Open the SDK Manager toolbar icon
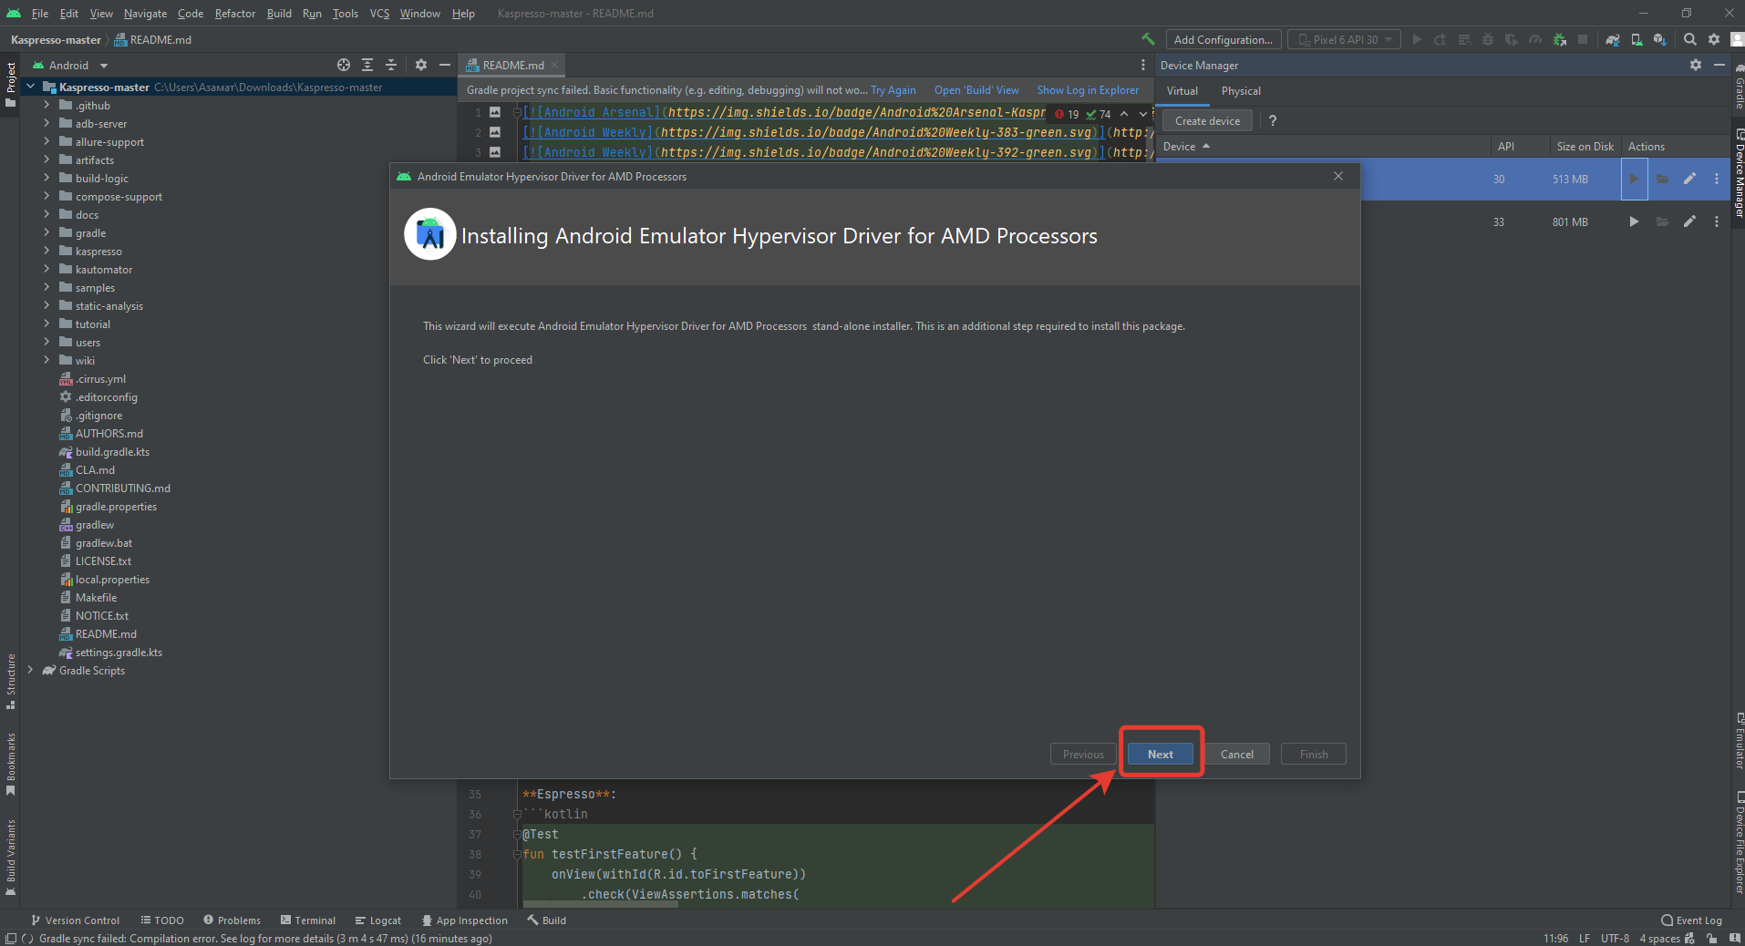This screenshot has height=946, width=1745. (1659, 39)
